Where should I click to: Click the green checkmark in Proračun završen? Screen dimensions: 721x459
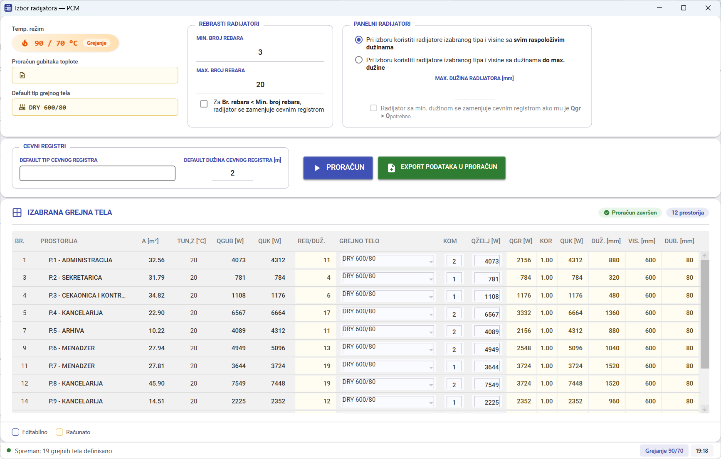(x=607, y=212)
